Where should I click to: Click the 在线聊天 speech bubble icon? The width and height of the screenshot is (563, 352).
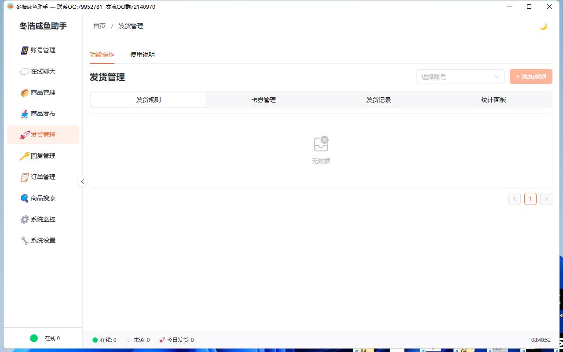[25, 71]
